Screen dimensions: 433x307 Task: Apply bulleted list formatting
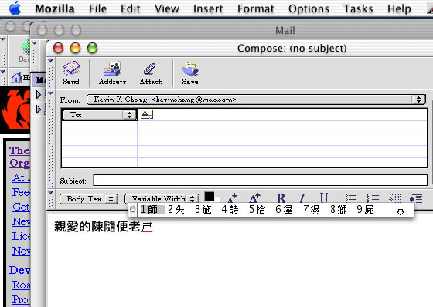tap(351, 198)
